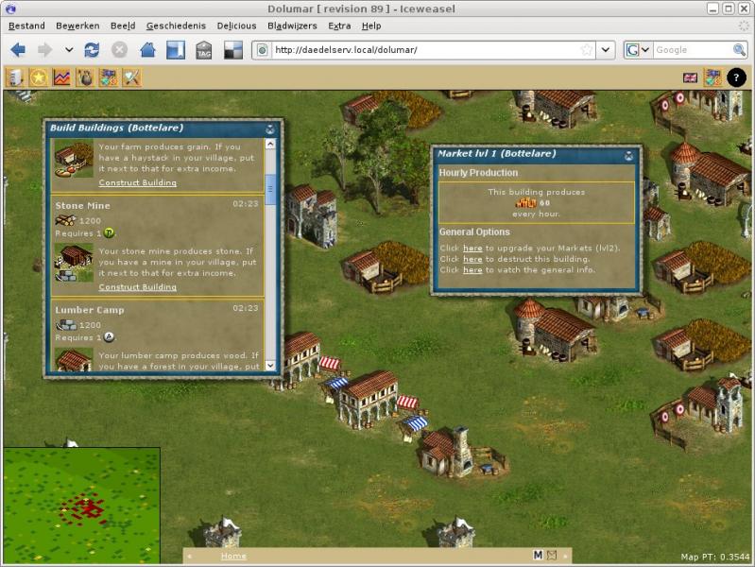Screen dimensions: 755x567
Task: Click the Delicious TAG icon in browser toolbar
Action: click(203, 50)
